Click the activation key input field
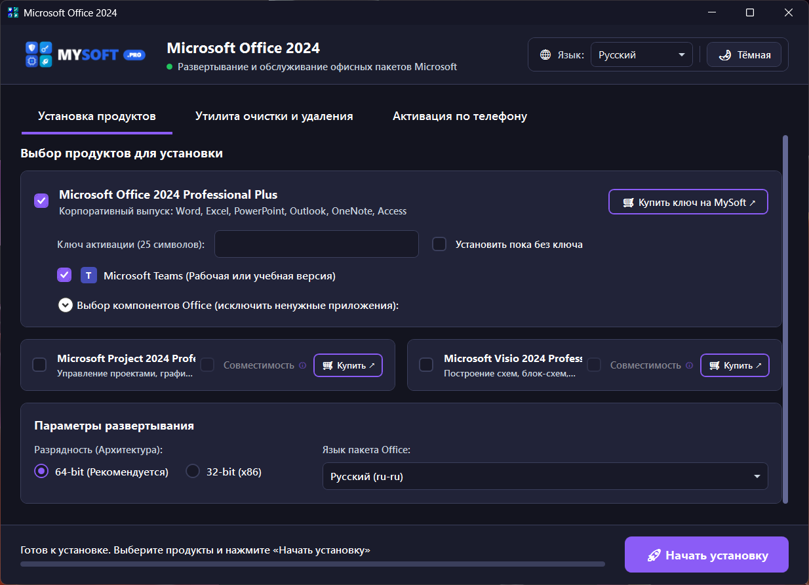The height and width of the screenshot is (585, 809). 317,244
